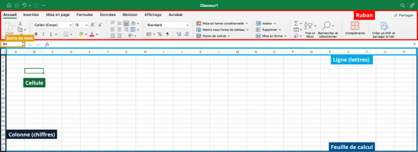Align cell content to the vertical middle
The width and height of the screenshot is (418, 152).
[120, 23]
